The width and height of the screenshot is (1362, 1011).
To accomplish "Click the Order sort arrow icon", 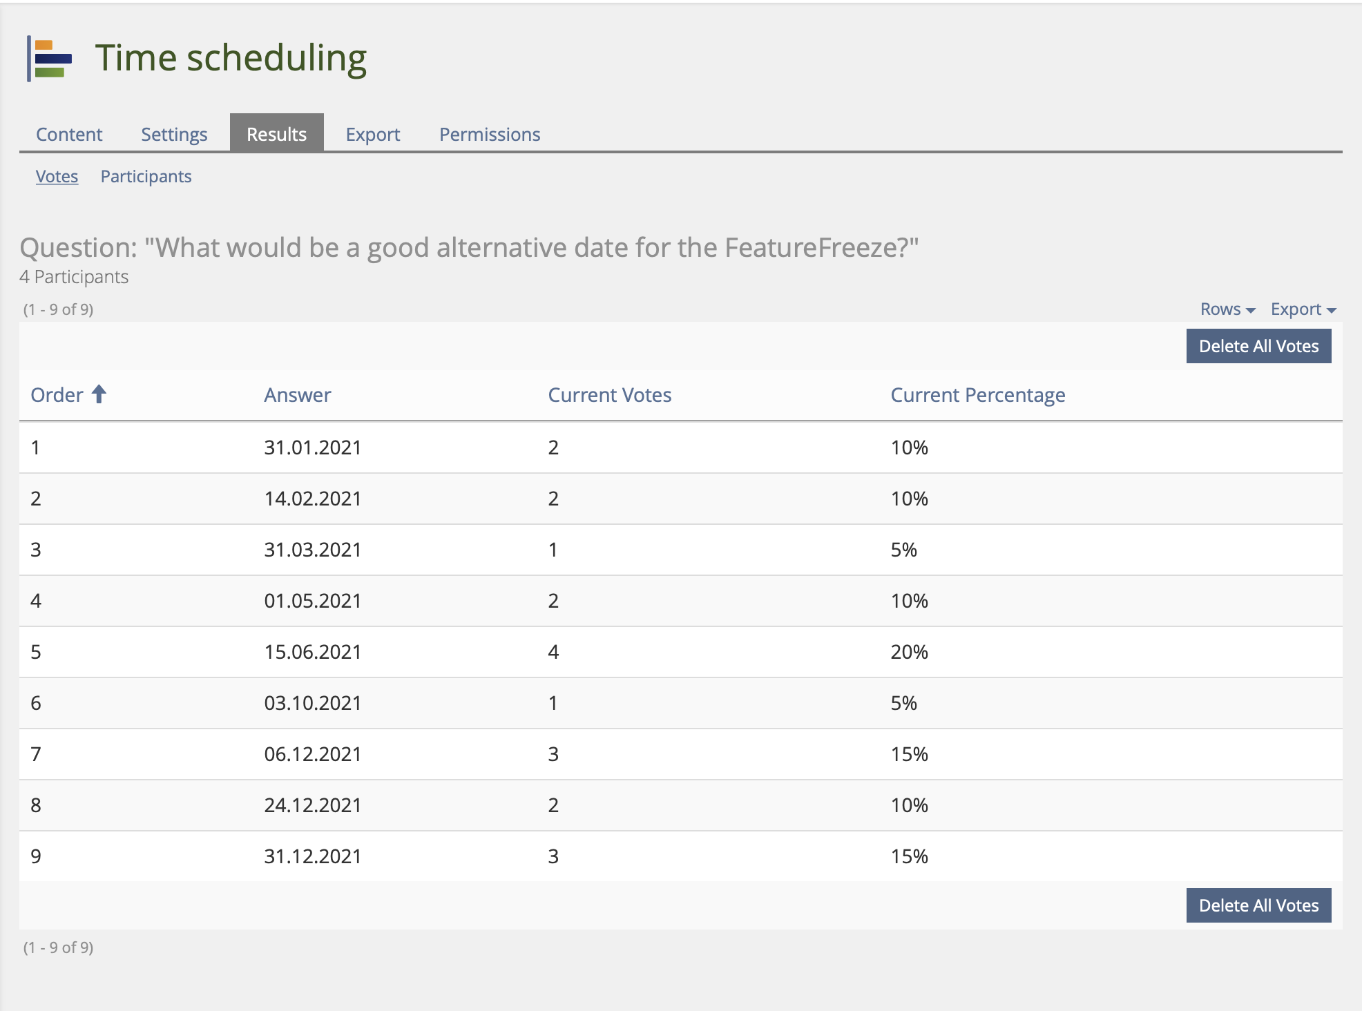I will point(99,394).
